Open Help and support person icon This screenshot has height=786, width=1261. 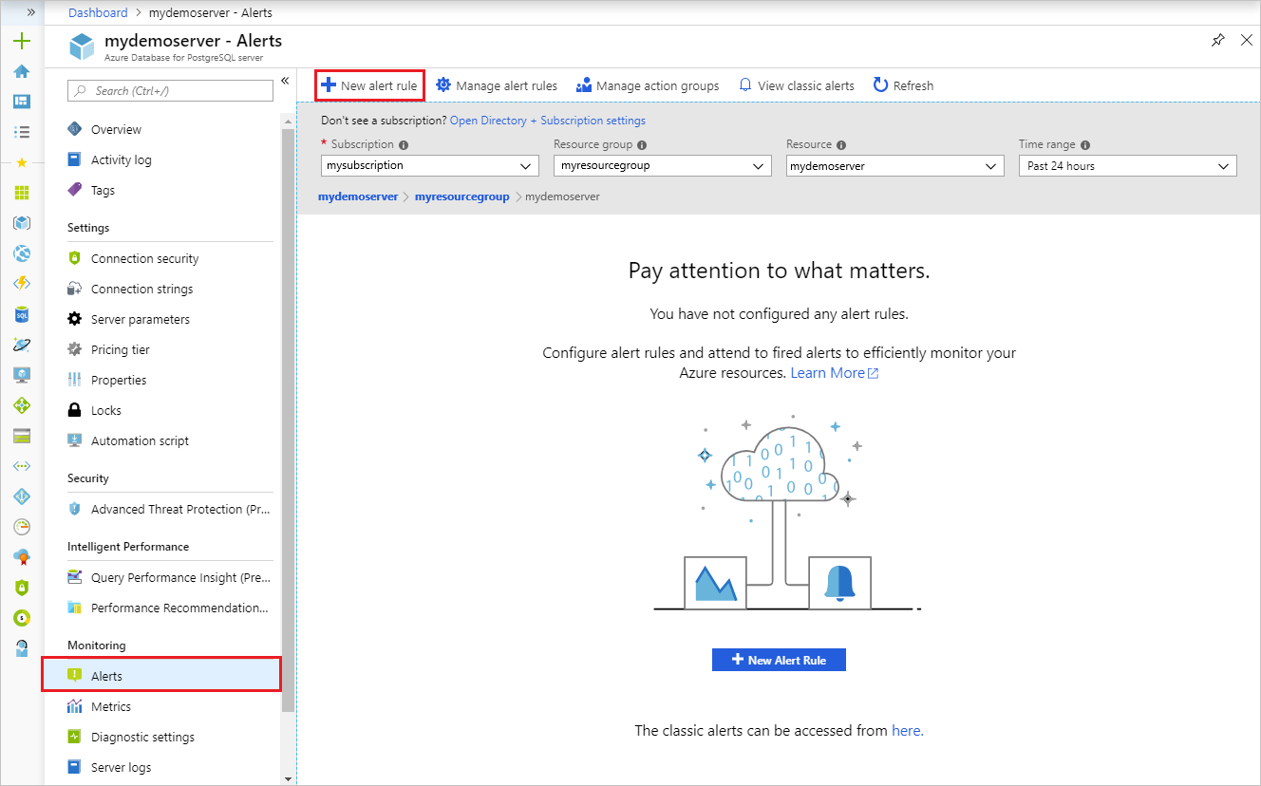(22, 648)
